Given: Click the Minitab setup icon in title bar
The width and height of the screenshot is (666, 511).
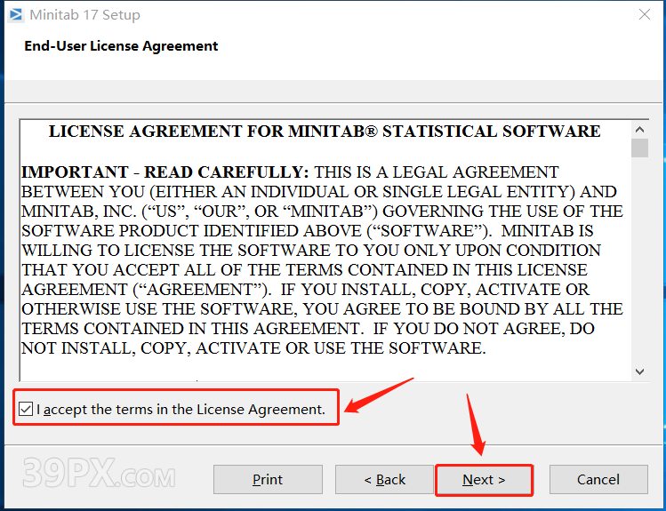Looking at the screenshot, I should point(16,15).
